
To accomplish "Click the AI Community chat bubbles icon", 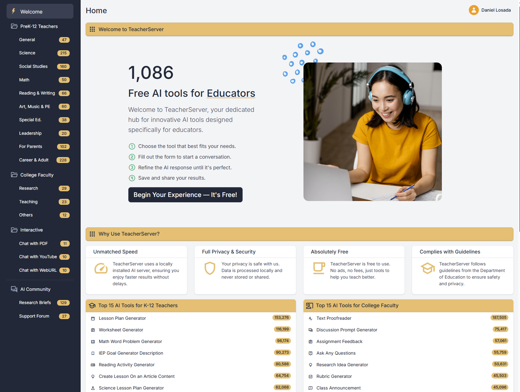I will (14, 289).
